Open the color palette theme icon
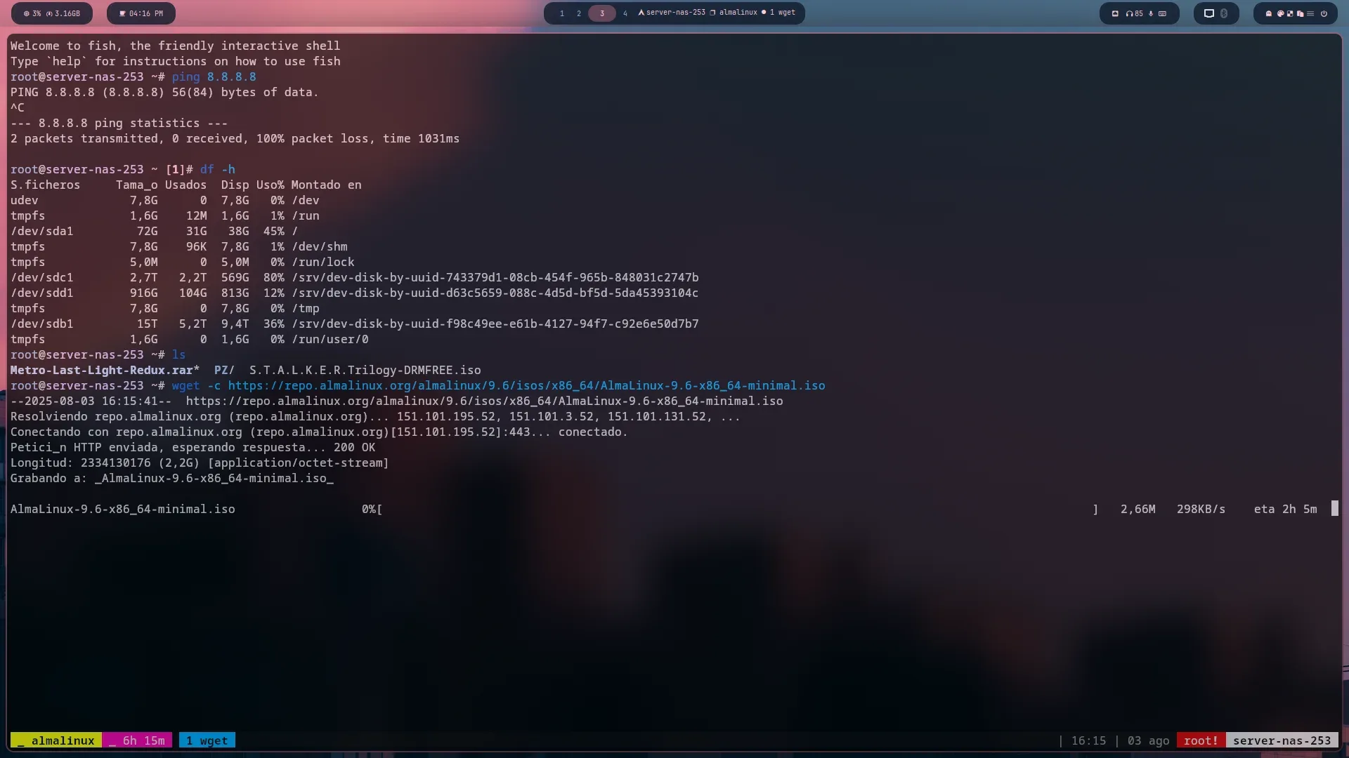The image size is (1349, 758). (x=1281, y=13)
